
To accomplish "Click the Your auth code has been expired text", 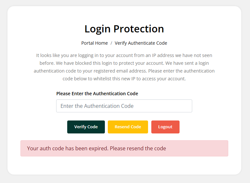I will click(x=68, y=149).
